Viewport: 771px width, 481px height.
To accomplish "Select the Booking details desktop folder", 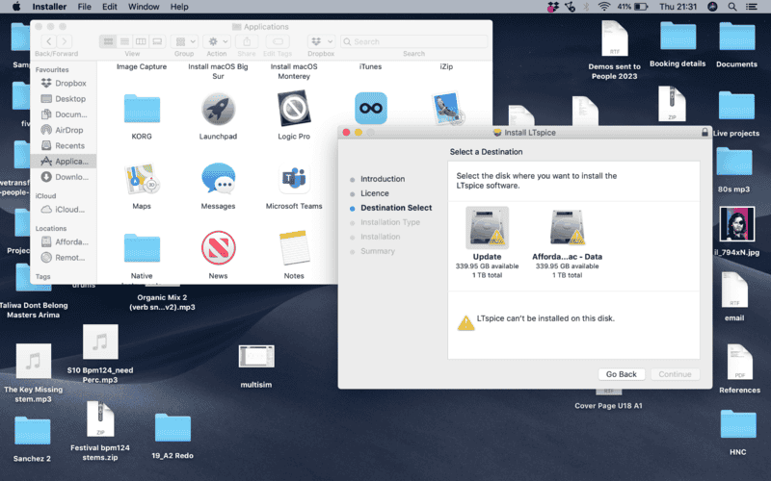I will [x=678, y=36].
